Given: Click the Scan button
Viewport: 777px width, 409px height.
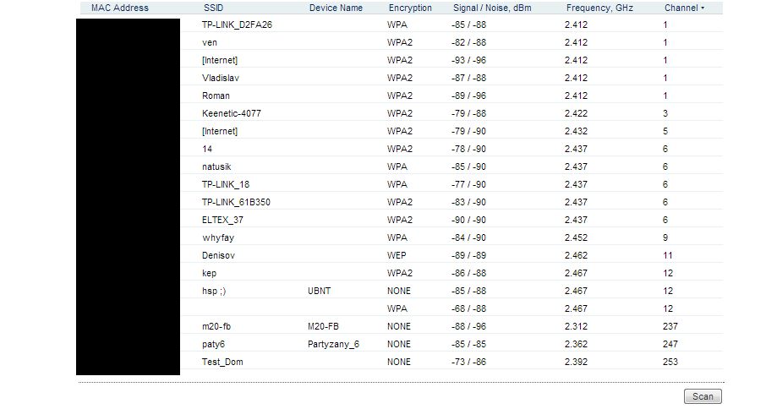Looking at the screenshot, I should point(703,396).
